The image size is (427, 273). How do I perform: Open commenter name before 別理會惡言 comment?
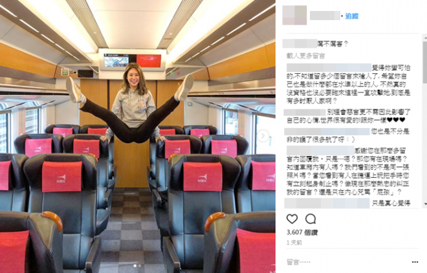click(305, 112)
